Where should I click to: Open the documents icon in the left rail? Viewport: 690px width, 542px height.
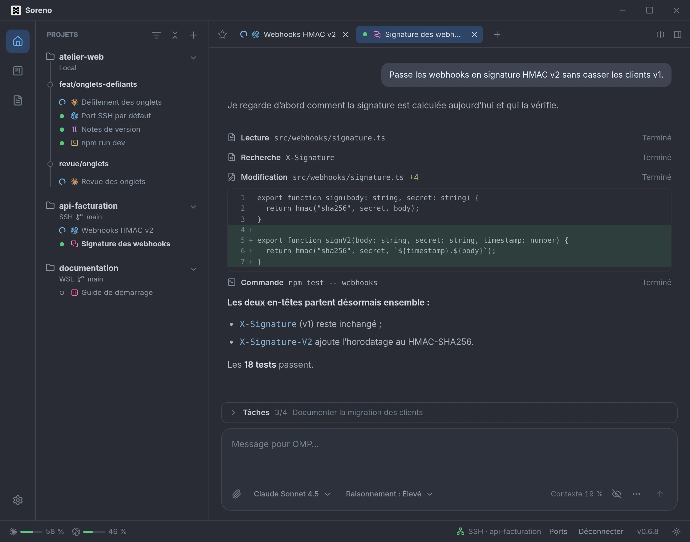[x=18, y=100]
